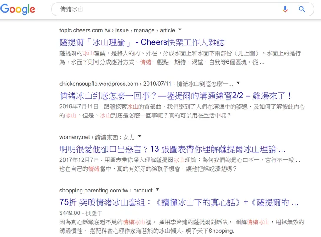Open the 情緒冰山到底怎麼一回事 result title
Viewport: 321px width, 237px height.
(x=175, y=96)
